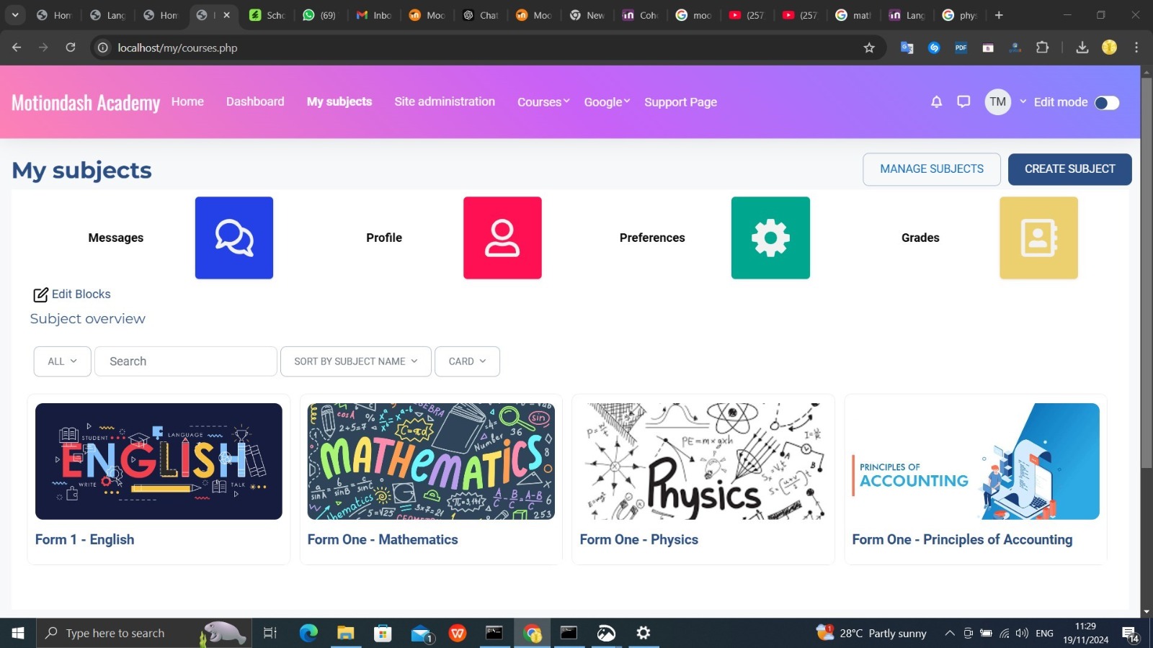Open the notification bell
Screen dimensions: 1153x648
[935, 102]
